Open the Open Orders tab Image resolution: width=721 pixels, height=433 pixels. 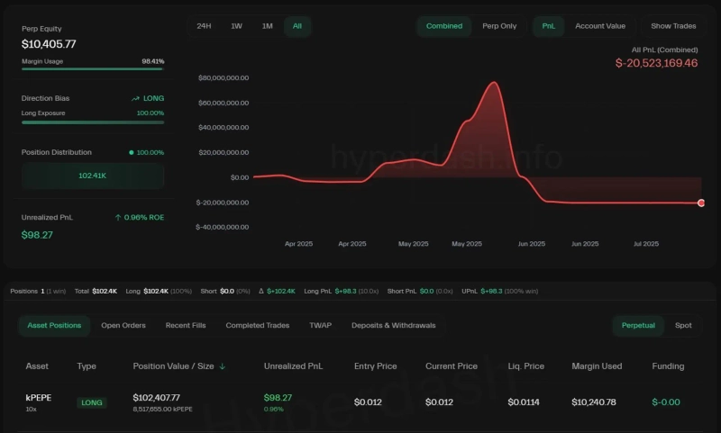[123, 325]
